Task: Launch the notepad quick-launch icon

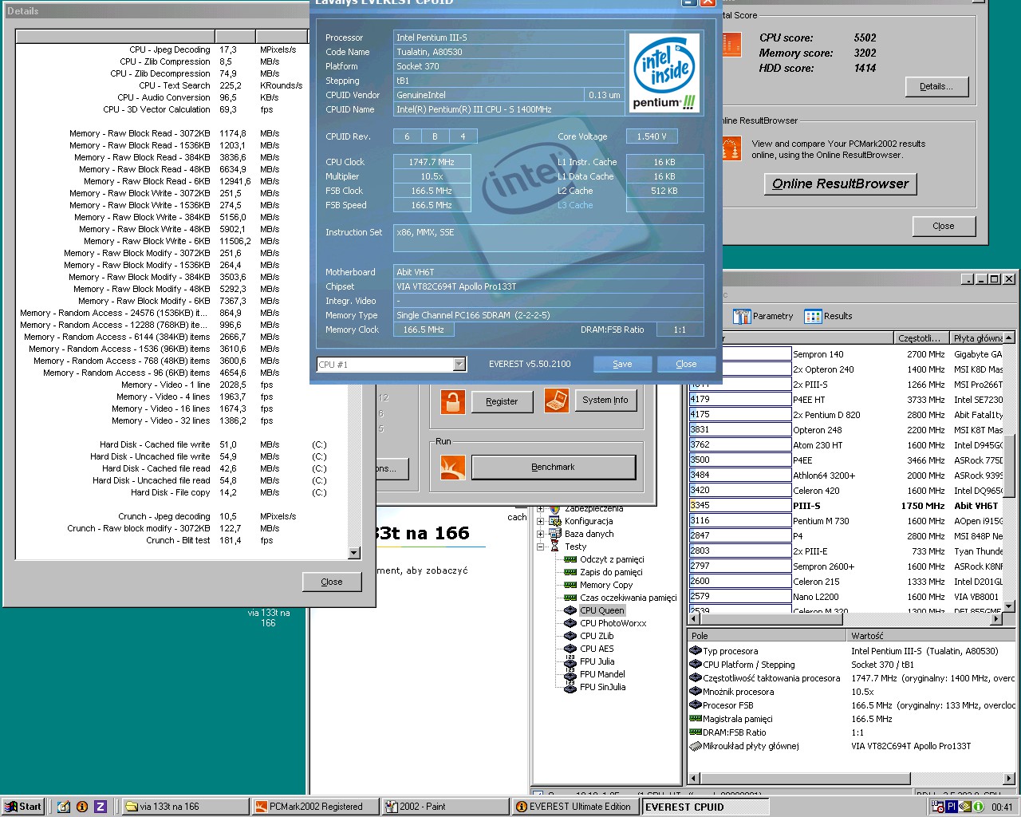Action: tap(64, 807)
